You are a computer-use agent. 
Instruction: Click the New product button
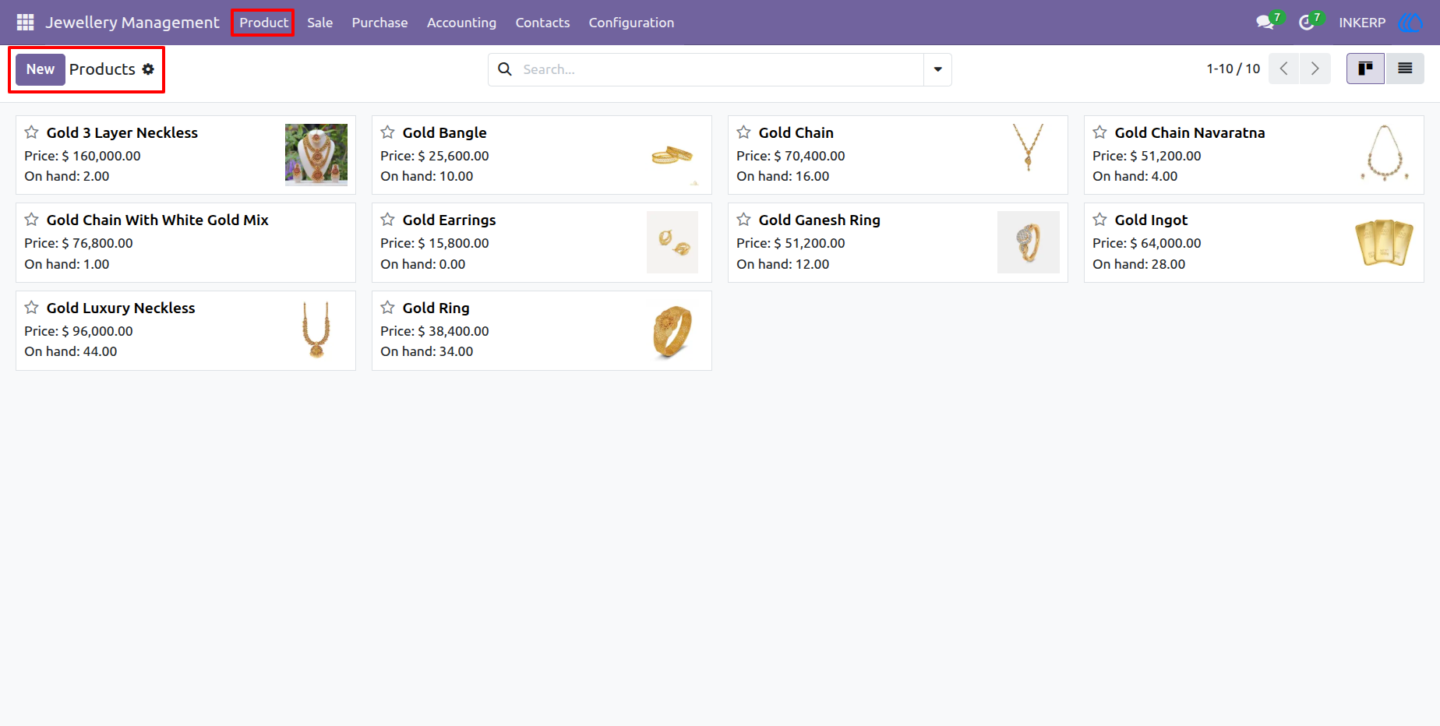coord(41,69)
